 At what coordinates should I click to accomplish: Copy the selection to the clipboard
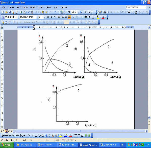(x=39, y=12)
